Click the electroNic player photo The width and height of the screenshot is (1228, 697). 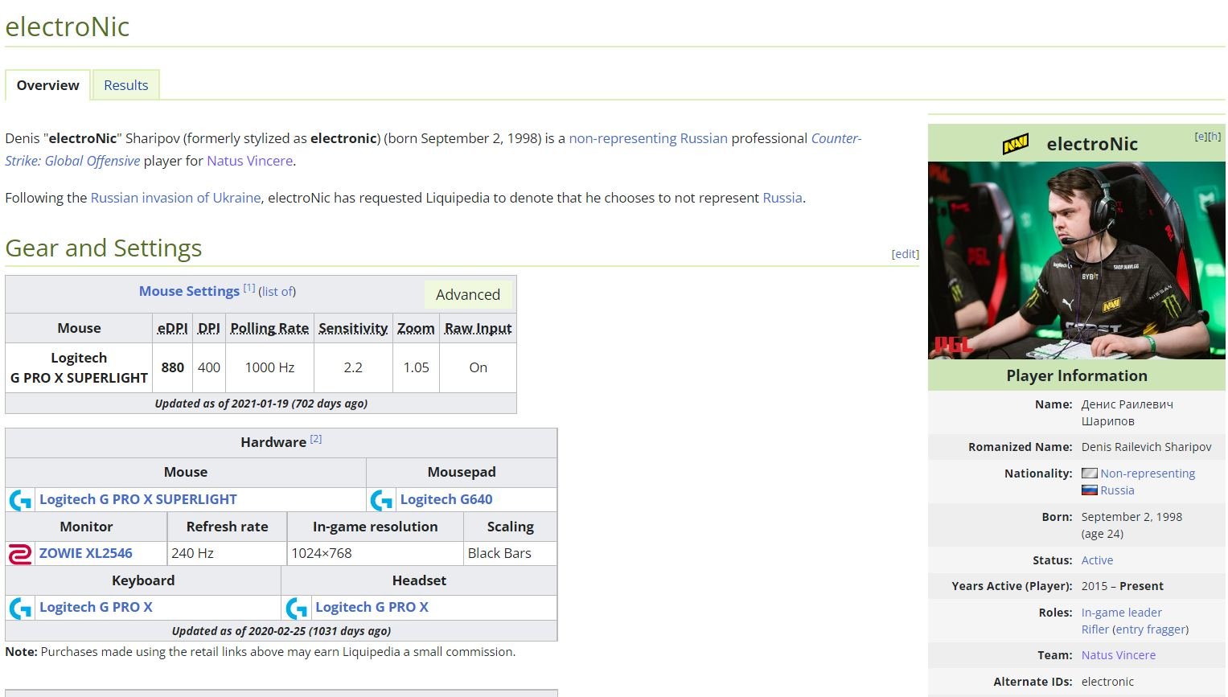(1076, 260)
